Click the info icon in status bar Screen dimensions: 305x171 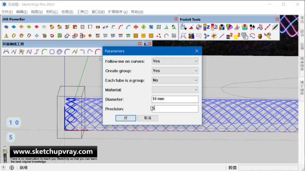(12, 168)
